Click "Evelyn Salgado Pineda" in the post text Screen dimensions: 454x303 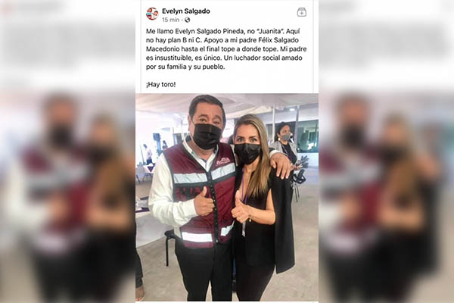pyautogui.click(x=207, y=31)
